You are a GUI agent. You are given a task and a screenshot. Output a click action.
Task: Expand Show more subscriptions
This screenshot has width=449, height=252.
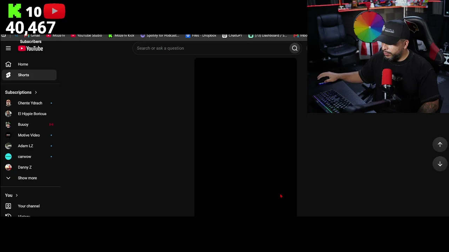coord(29,178)
